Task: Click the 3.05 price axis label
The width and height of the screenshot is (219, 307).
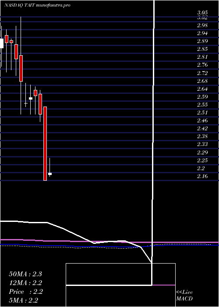Action: pyautogui.click(x=202, y=13)
